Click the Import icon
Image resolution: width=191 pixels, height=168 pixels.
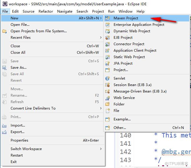pos(4,125)
